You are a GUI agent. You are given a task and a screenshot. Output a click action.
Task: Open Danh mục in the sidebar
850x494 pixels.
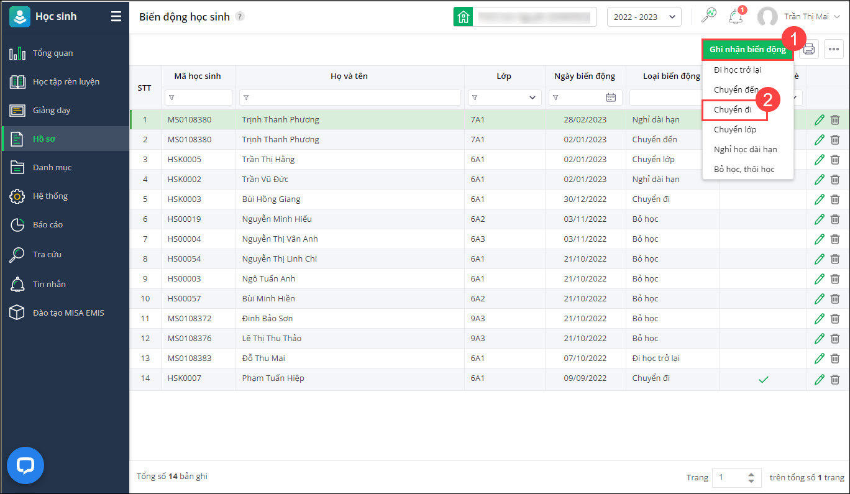[65, 168]
